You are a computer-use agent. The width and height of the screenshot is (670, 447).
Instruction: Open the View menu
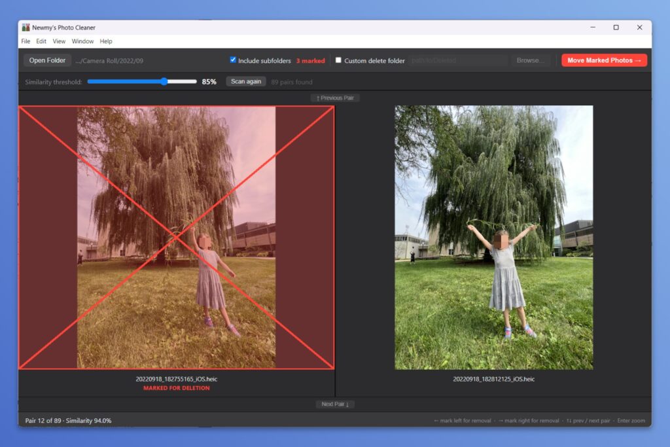[x=59, y=41]
